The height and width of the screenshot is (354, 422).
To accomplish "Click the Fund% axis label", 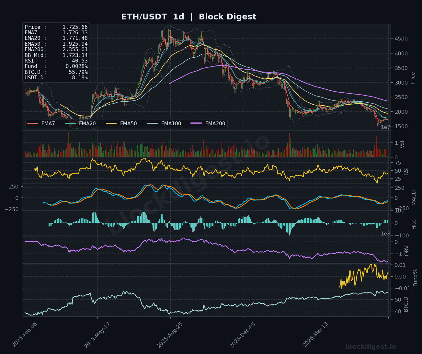I will 416,277.
